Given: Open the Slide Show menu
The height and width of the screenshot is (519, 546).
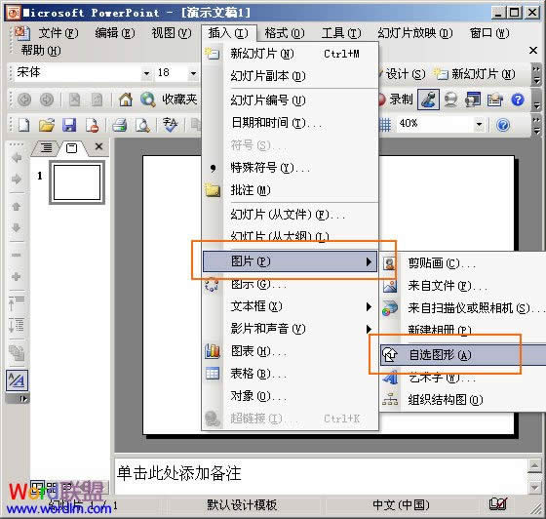Looking at the screenshot, I should pyautogui.click(x=415, y=33).
